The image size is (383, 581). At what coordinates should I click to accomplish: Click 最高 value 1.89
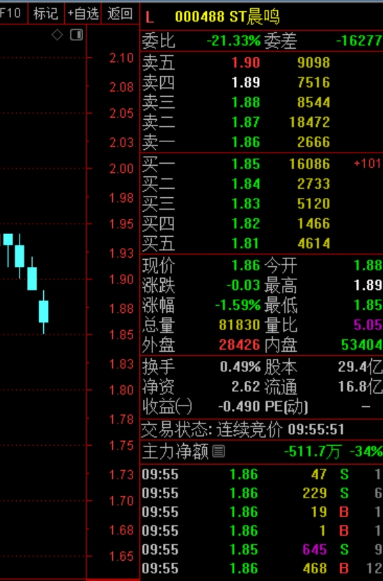point(368,285)
